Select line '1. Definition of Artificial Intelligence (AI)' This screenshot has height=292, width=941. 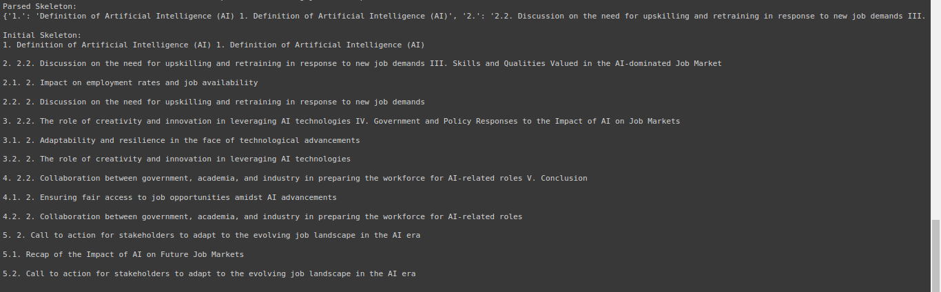(x=214, y=45)
